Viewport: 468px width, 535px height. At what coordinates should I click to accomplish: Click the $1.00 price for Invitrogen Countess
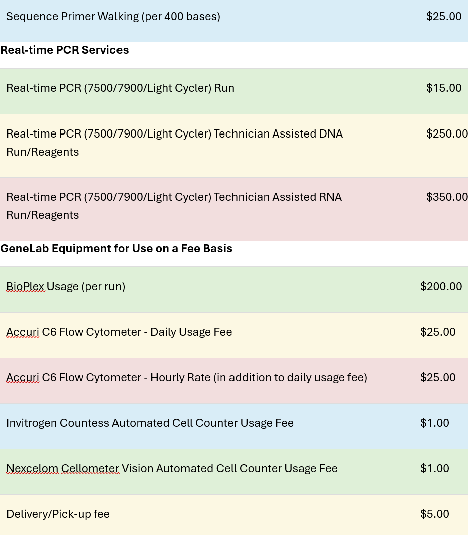click(x=434, y=423)
